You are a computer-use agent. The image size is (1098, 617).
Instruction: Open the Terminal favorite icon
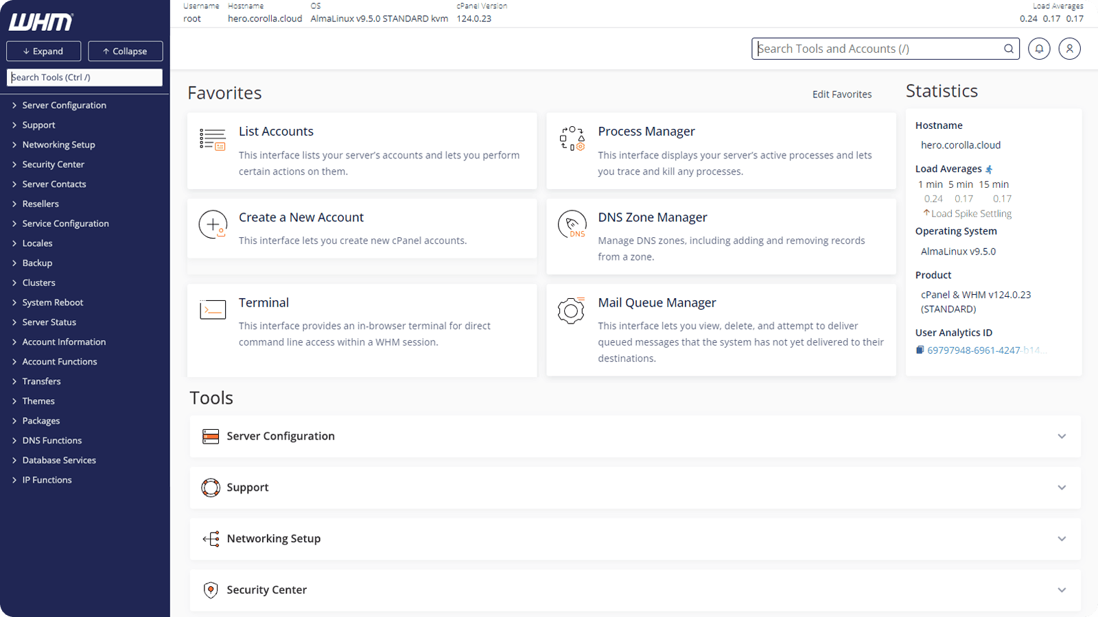(213, 310)
